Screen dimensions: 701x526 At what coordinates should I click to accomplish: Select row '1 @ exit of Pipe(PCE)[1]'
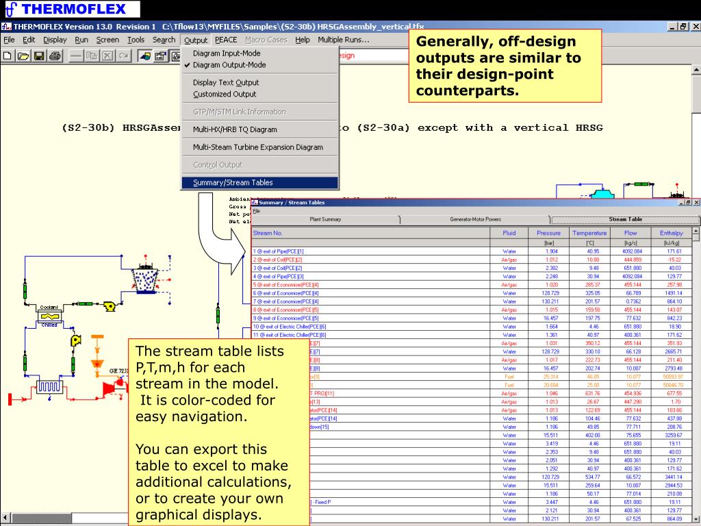click(472, 251)
